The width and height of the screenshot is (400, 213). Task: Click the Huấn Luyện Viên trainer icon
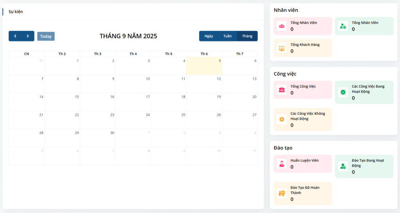click(x=282, y=163)
